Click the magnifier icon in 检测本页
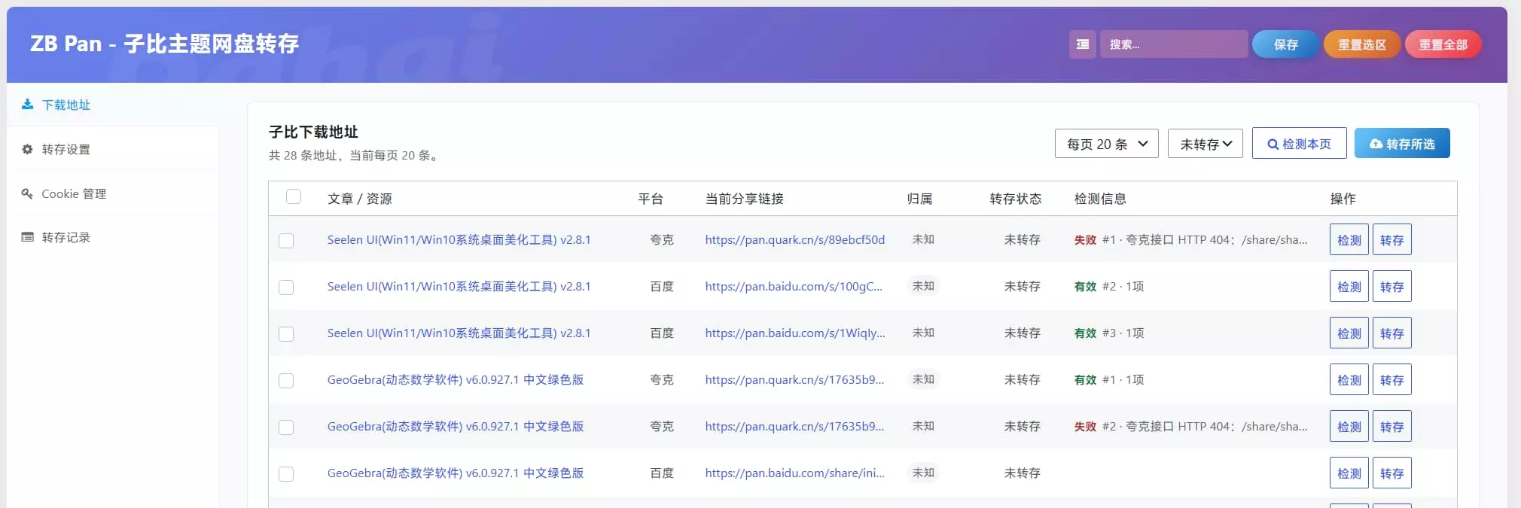1521x508 pixels. 1273,144
